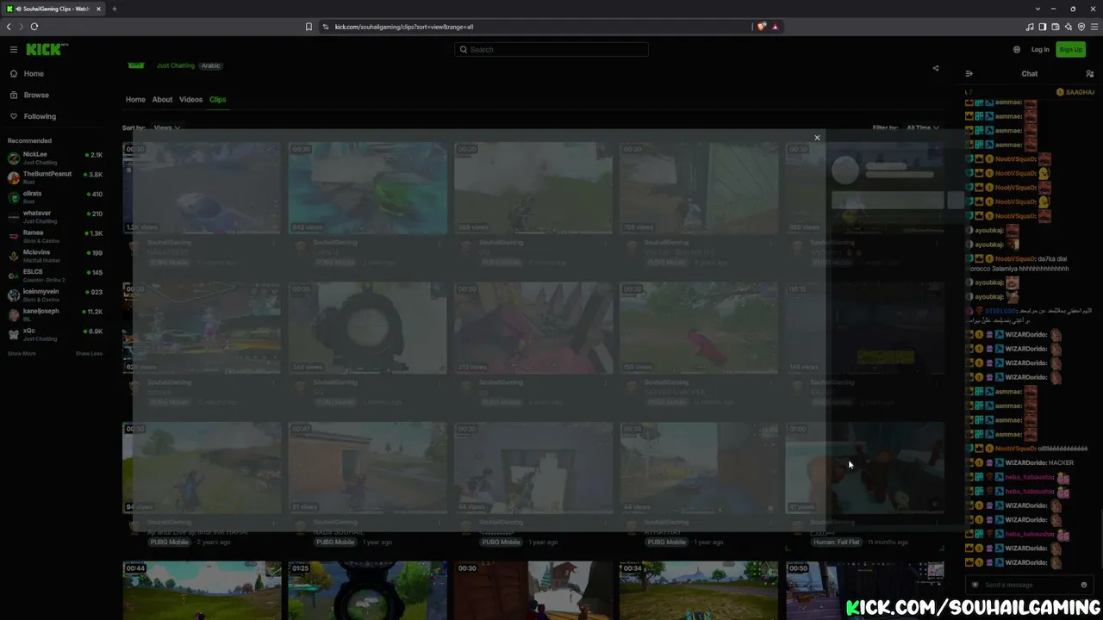Play the 00:50 clip thumbnail
Viewport: 1103px width, 620px height.
(864, 590)
